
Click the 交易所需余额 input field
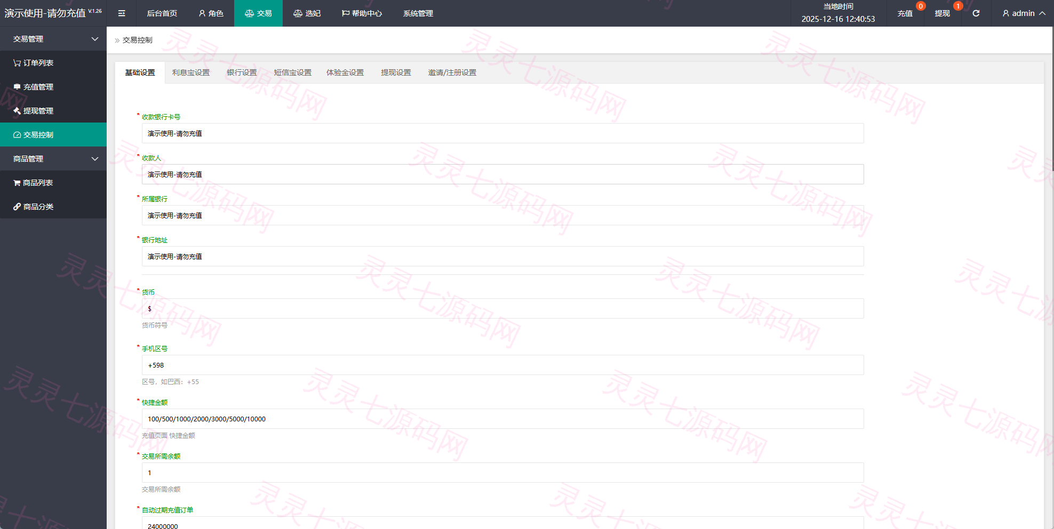[502, 473]
